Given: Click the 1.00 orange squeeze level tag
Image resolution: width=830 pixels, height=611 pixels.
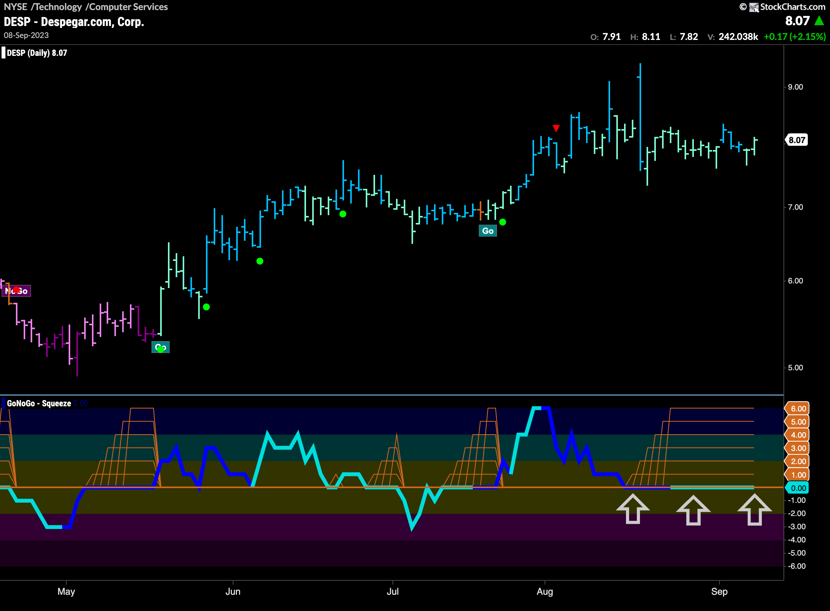Looking at the screenshot, I should [797, 475].
